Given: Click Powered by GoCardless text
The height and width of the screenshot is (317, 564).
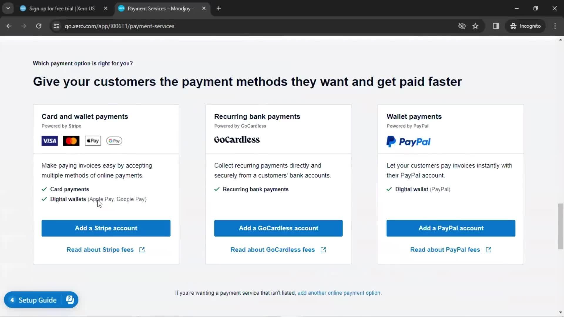Looking at the screenshot, I should 240,126.
